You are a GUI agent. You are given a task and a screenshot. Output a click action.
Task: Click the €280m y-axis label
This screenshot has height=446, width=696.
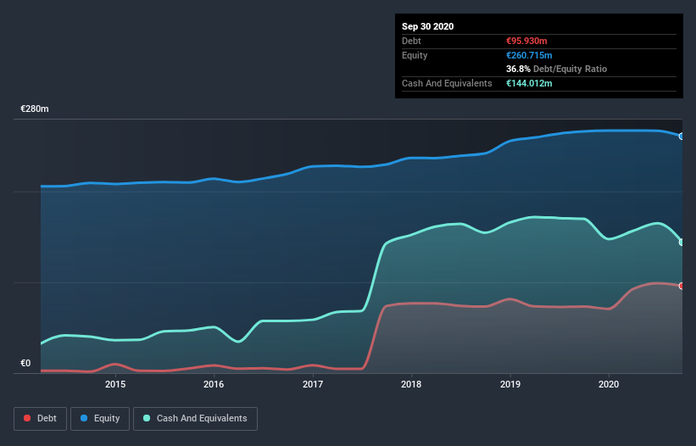click(35, 109)
